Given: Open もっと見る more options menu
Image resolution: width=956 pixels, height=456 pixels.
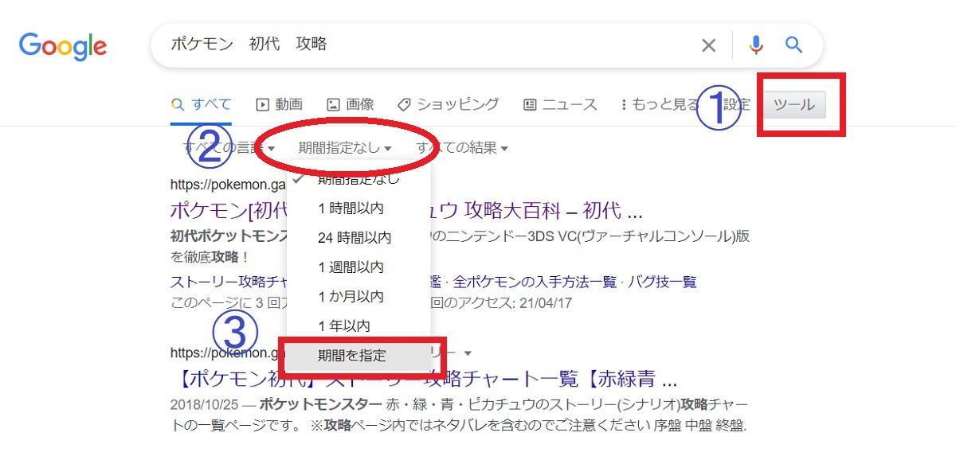Looking at the screenshot, I should (x=660, y=105).
